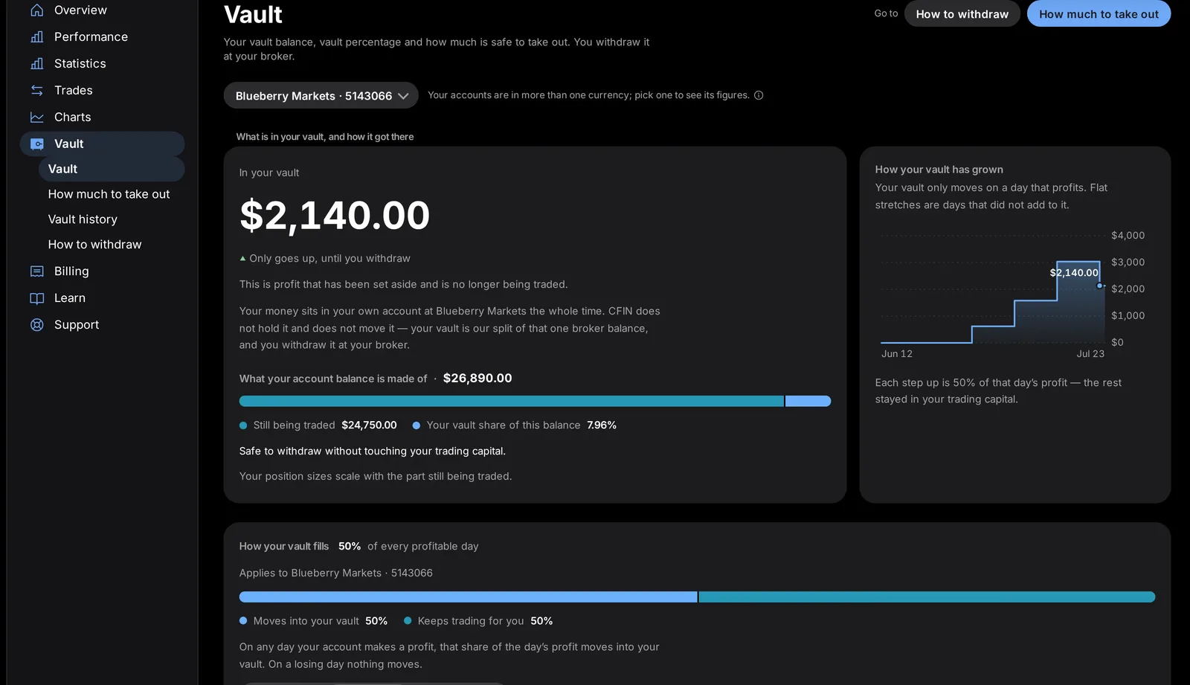
Task: Click the Performance bar chart icon
Action: point(36,37)
